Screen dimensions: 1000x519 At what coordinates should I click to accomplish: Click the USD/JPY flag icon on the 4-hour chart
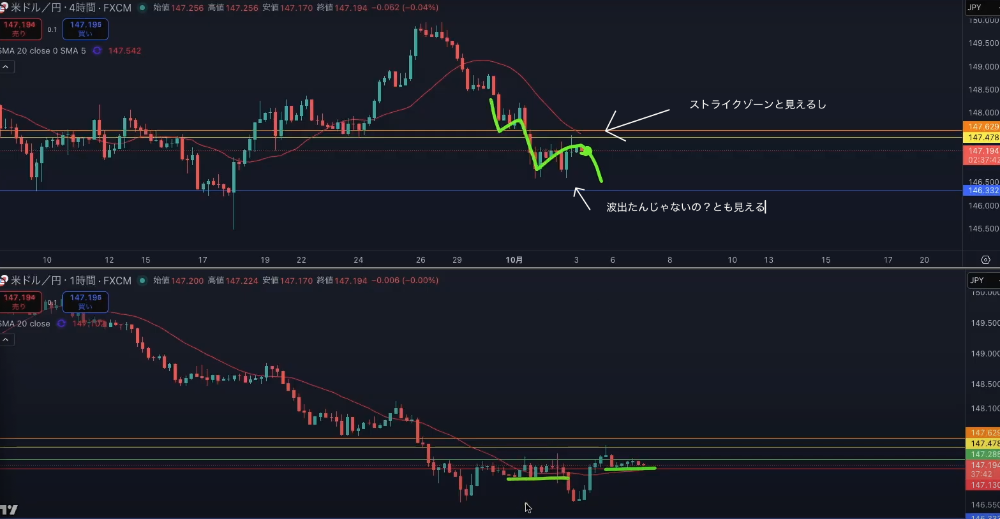[4, 8]
